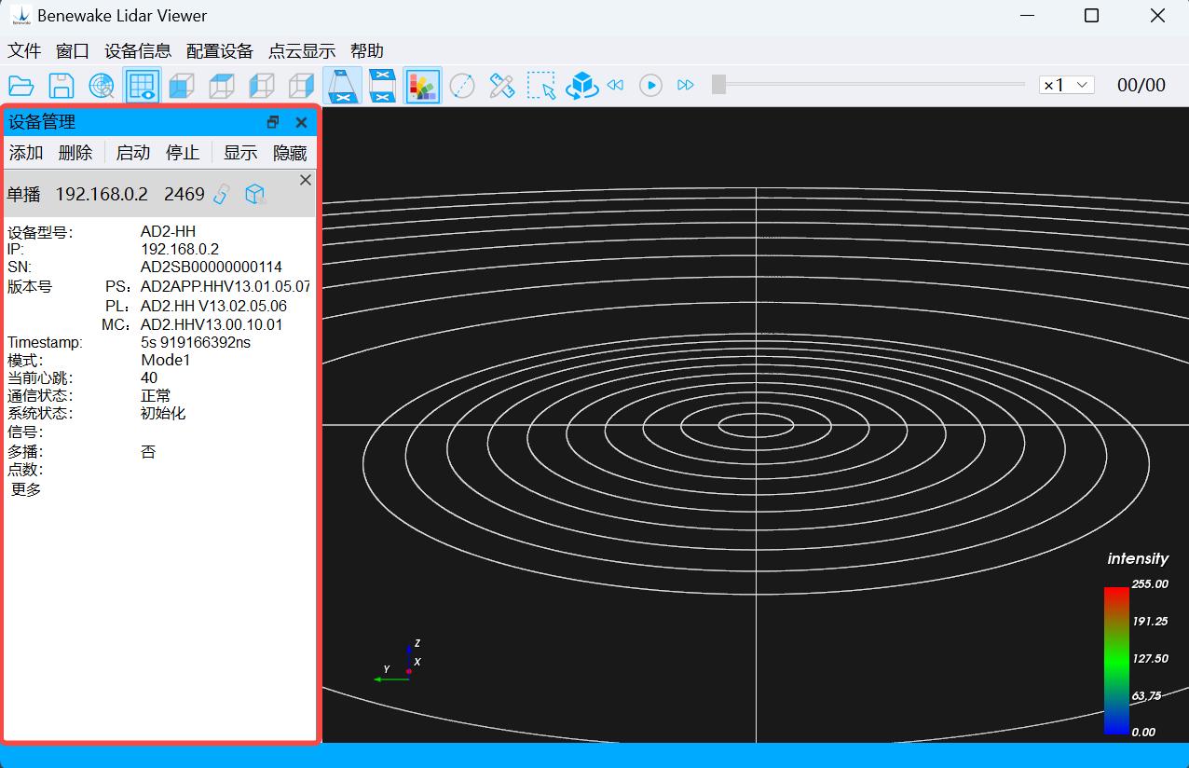The image size is (1189, 768).
Task: Float the 设备管理 panel with undock icon
Action: (273, 122)
